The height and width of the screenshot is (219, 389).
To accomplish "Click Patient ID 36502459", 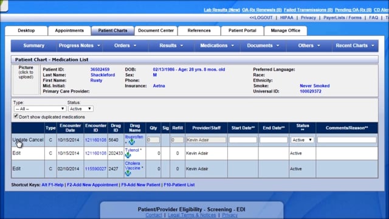I will (100, 69).
